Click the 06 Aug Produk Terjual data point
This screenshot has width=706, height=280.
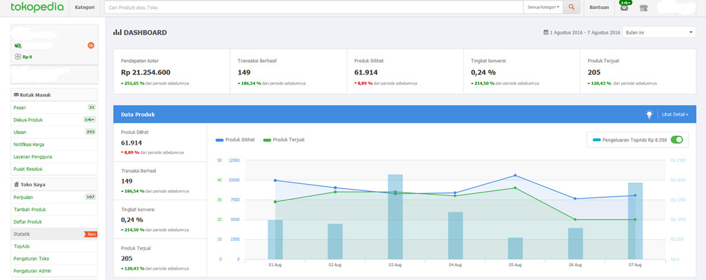pos(576,220)
